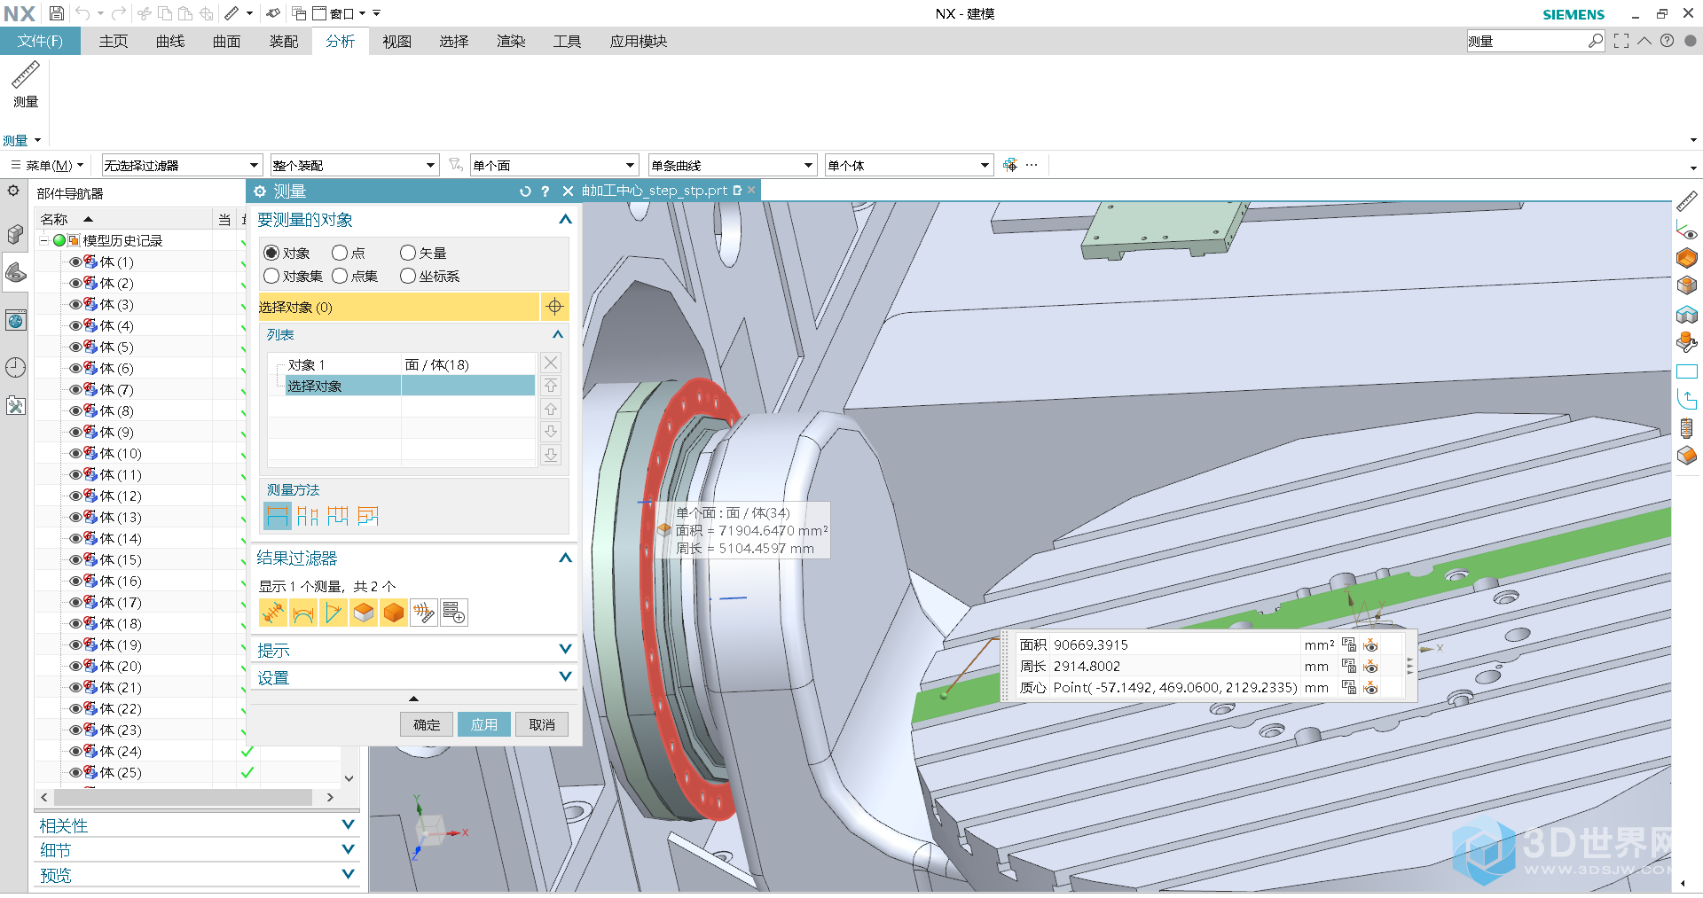This screenshot has height=898, width=1703.
Task: Expand the 设置 section
Action: click(x=565, y=676)
